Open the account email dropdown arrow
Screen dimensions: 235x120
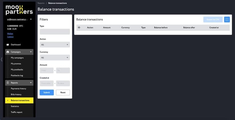click(x=31, y=19)
